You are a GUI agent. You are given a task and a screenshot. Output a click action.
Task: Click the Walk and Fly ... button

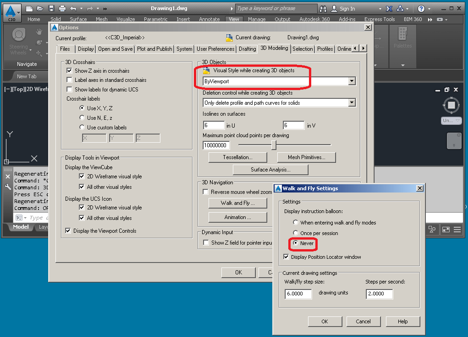[x=237, y=203]
